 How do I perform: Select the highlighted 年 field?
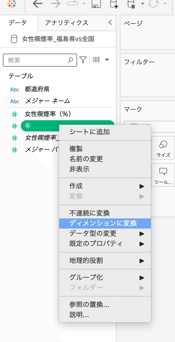tap(68, 126)
